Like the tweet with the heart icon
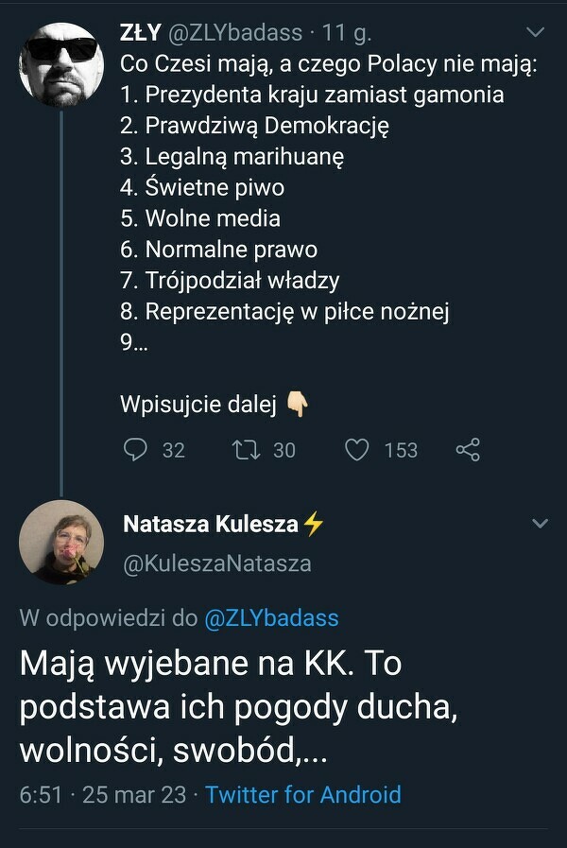The image size is (567, 848). point(357,450)
